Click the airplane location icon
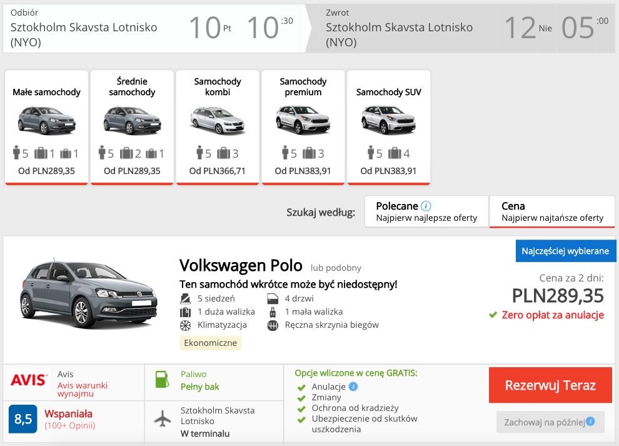Viewport: 619px width, 446px height. pos(162,418)
